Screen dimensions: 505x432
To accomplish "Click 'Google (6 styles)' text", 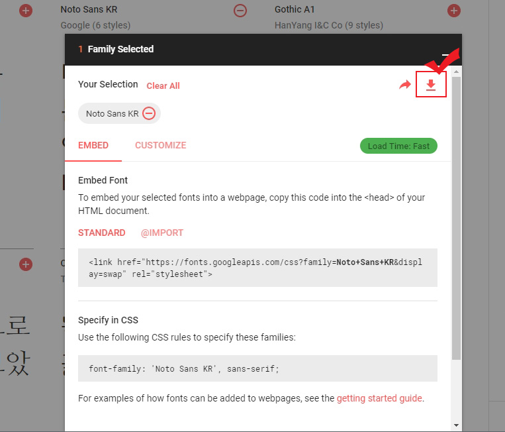I will (x=95, y=25).
